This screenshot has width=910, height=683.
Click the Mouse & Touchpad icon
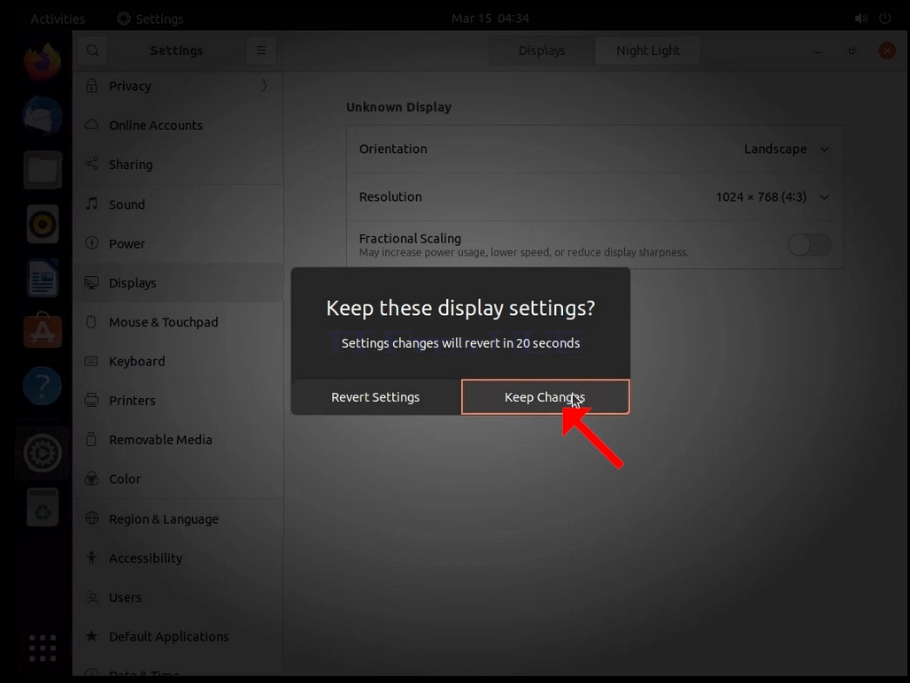[x=91, y=322]
